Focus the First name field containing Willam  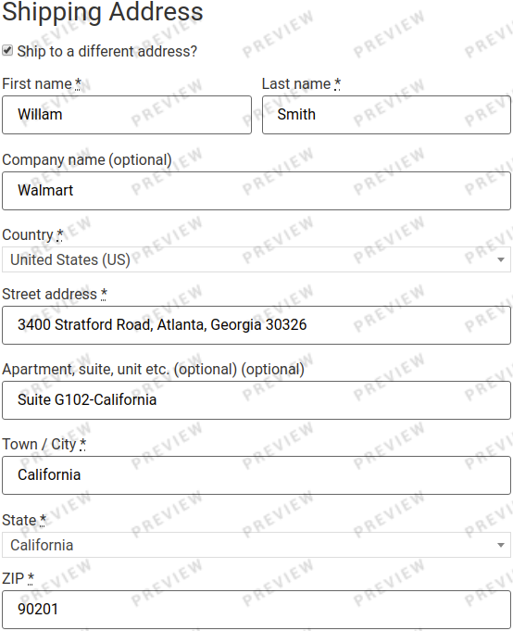point(127,115)
